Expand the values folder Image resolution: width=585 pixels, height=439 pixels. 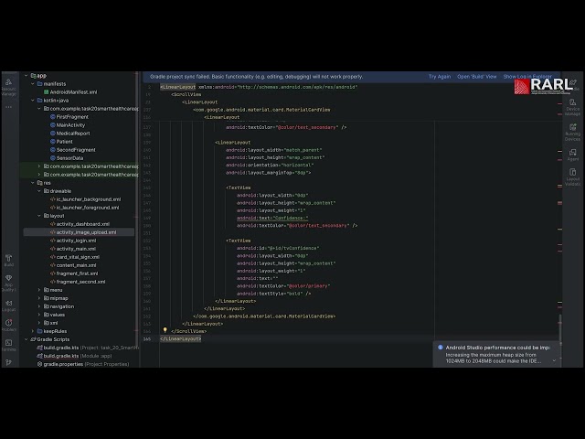[x=39, y=315]
